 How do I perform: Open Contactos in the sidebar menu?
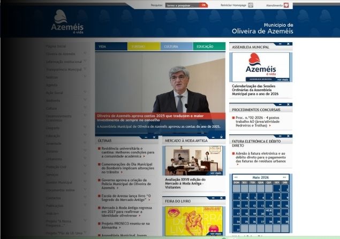[x=54, y=198]
